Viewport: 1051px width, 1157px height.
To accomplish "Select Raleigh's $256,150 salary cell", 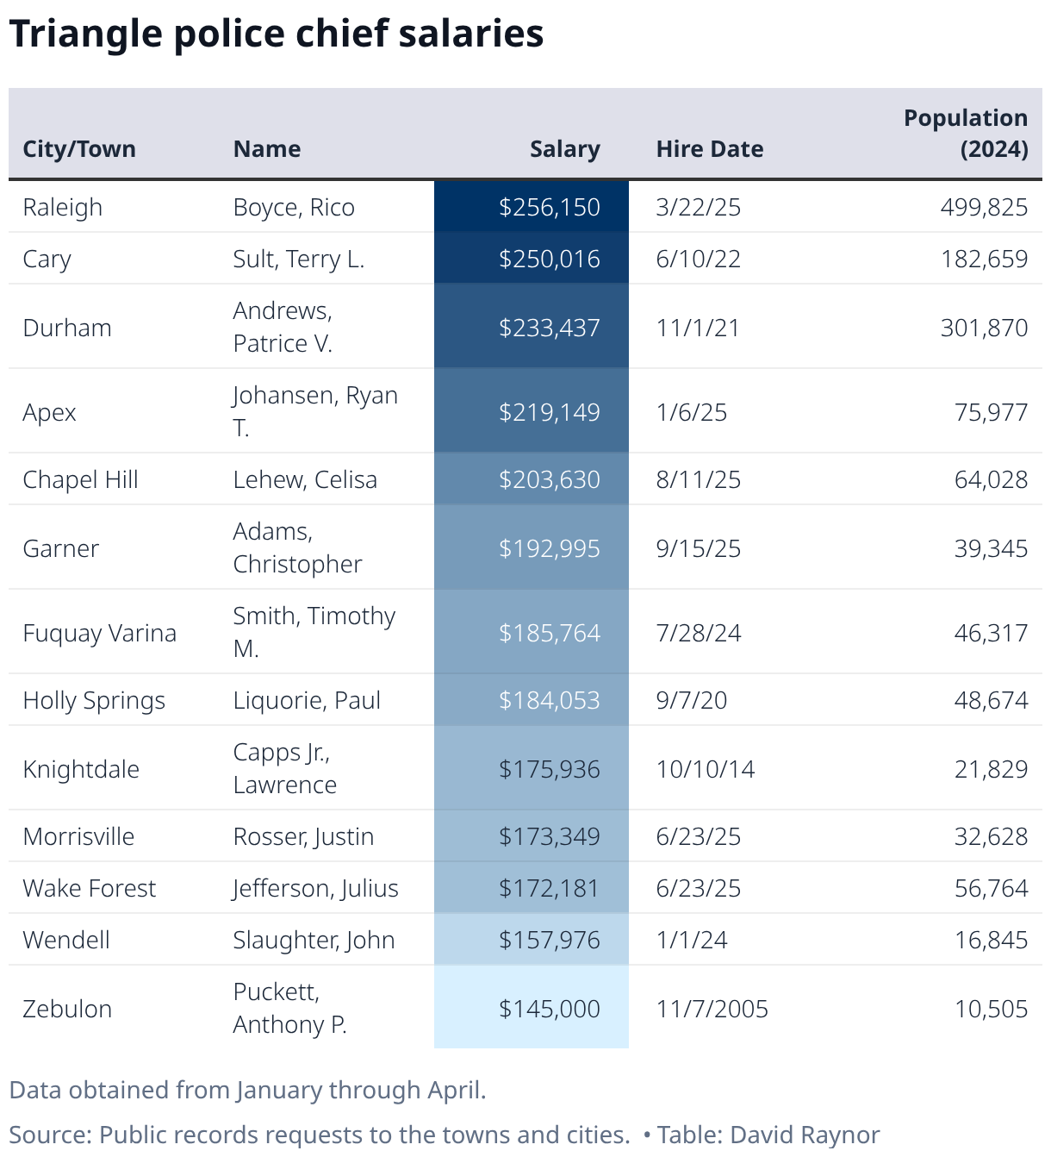I will click(549, 207).
